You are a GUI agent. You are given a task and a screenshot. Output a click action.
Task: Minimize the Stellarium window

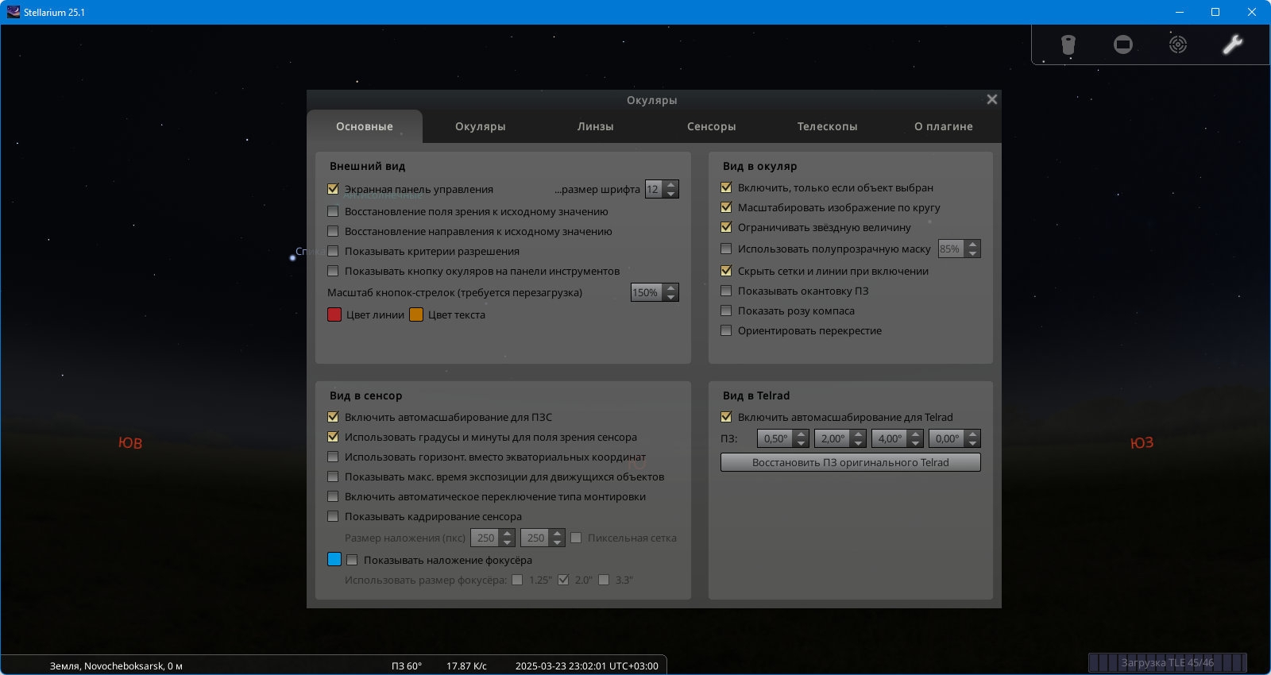coord(1180,12)
